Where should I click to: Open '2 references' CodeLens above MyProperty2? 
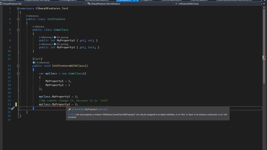(x=45, y=44)
